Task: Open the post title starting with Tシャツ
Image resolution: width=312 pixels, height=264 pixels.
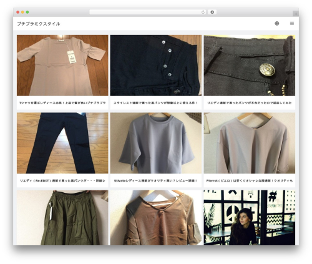Action: point(62,103)
